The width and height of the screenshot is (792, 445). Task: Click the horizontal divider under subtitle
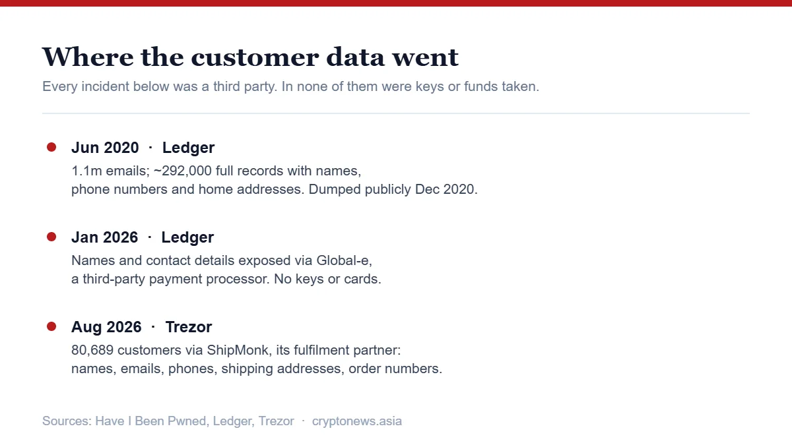pos(396,113)
